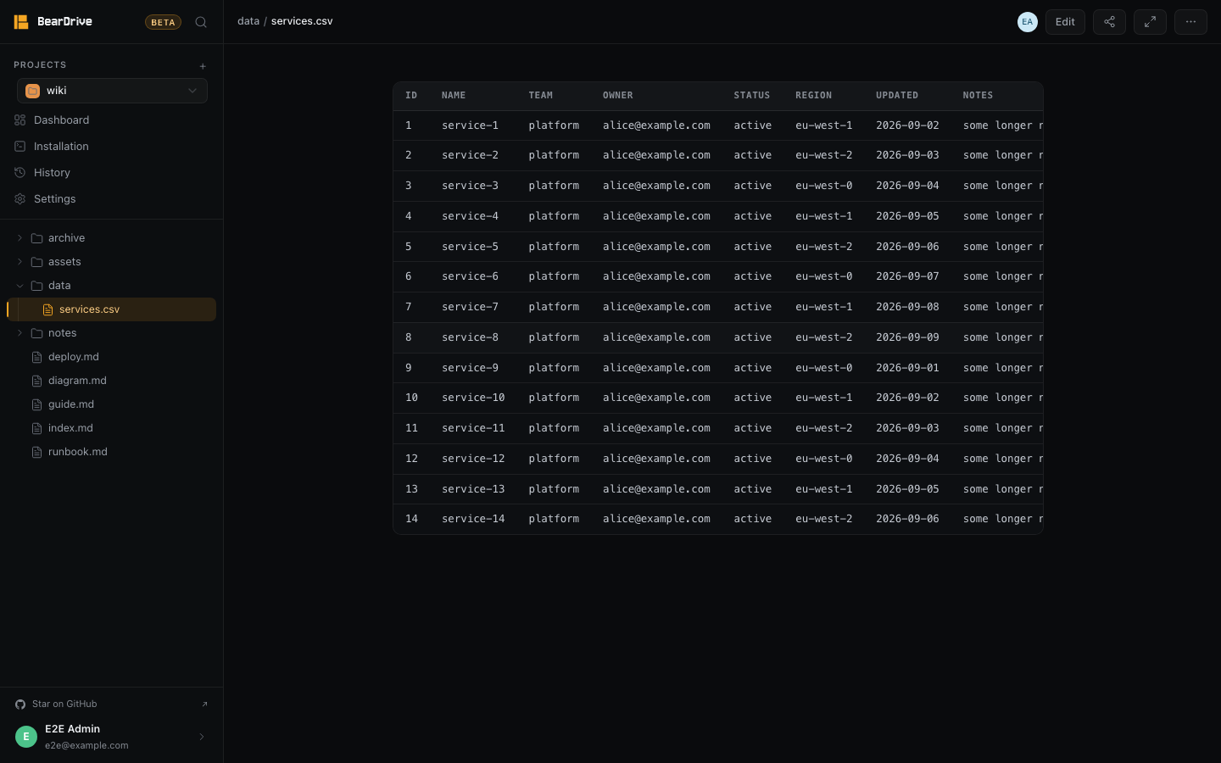Open the more options ellipsis menu
This screenshot has height=763, width=1221.
pos(1190,22)
